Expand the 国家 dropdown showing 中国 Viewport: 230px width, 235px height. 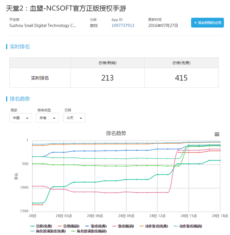(x=21, y=118)
